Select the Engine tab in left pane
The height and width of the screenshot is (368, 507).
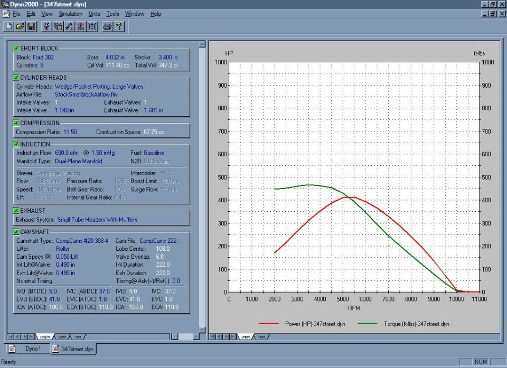coord(45,337)
